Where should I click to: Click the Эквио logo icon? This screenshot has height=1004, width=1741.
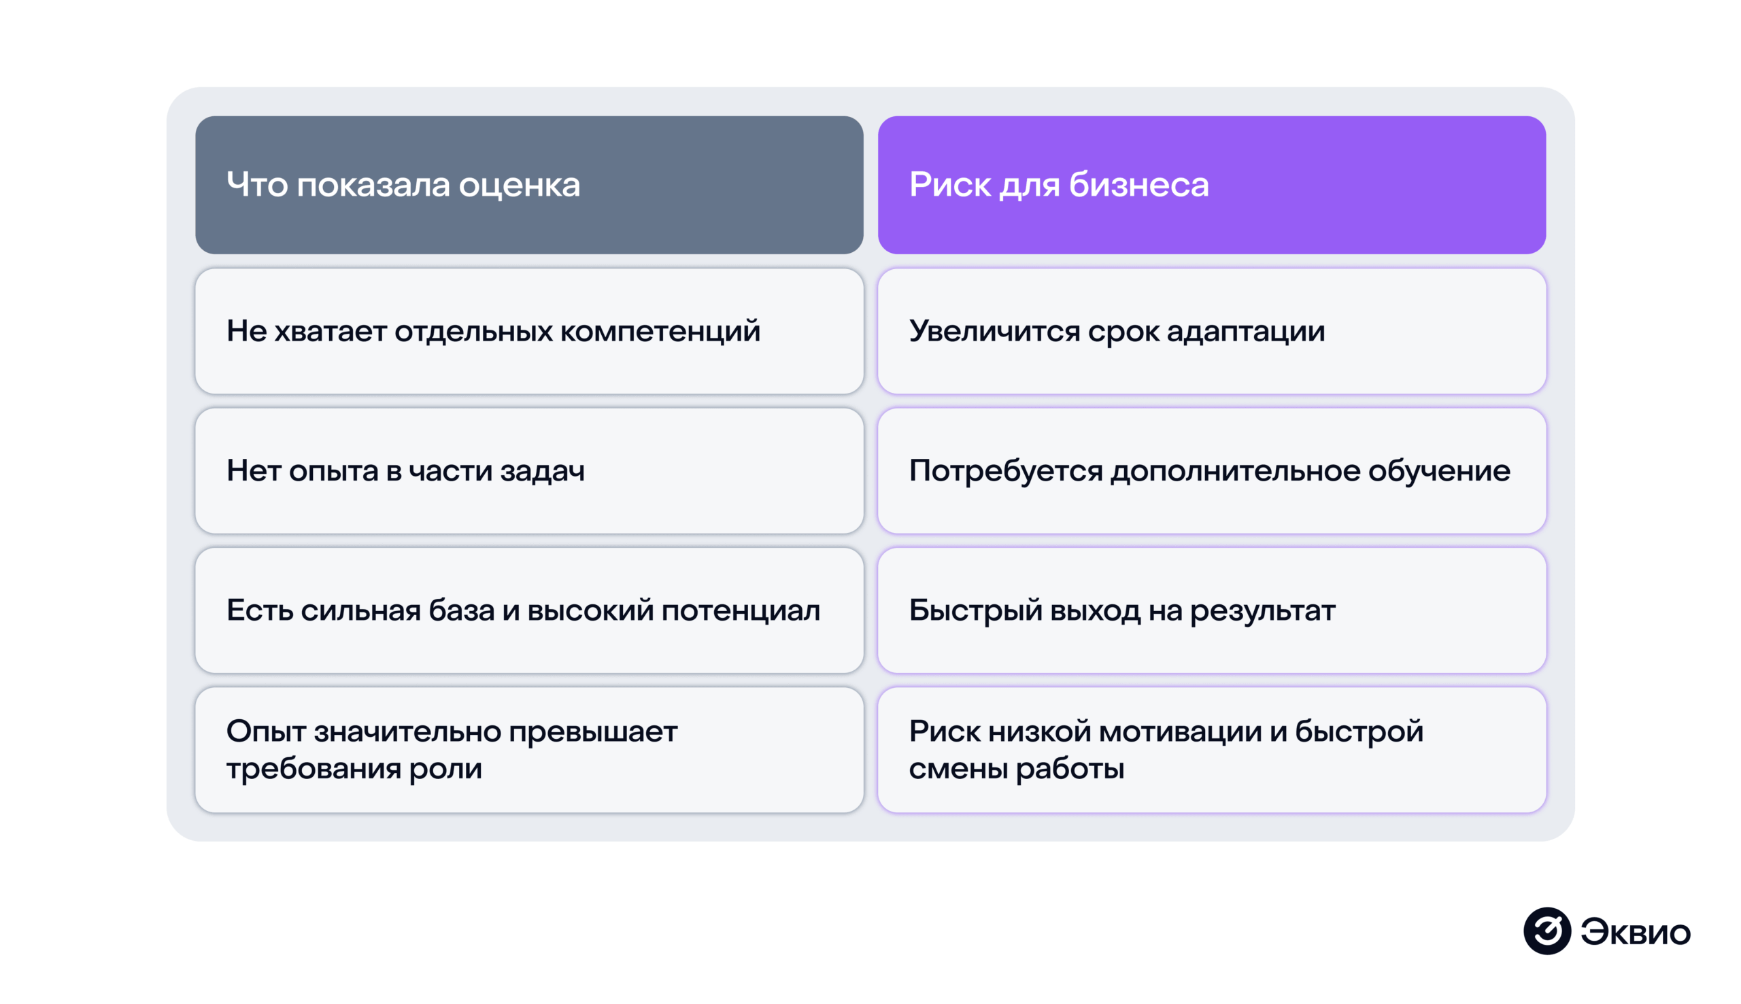point(1546,931)
